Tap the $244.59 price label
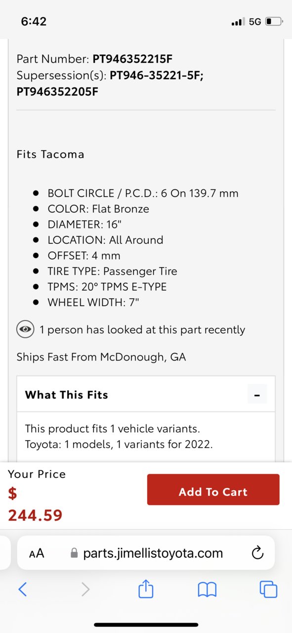The width and height of the screenshot is (292, 633). (x=35, y=504)
